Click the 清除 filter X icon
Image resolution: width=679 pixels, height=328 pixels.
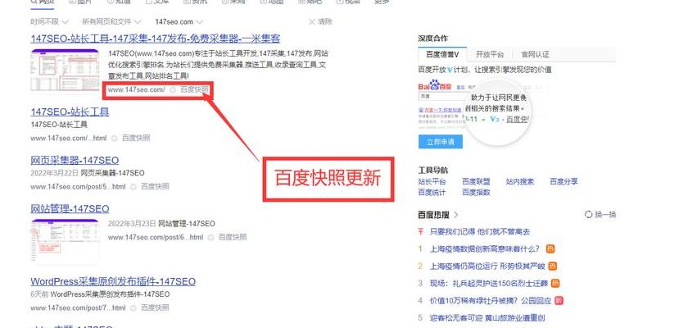point(311,21)
